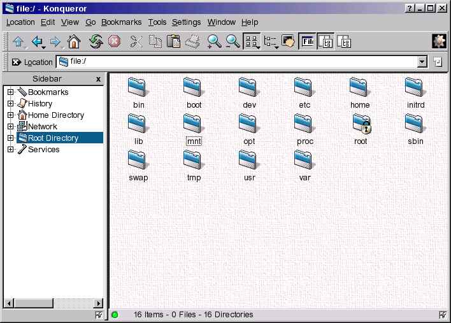Reload the view with the green arrows icon
451x323 pixels.
click(x=96, y=41)
